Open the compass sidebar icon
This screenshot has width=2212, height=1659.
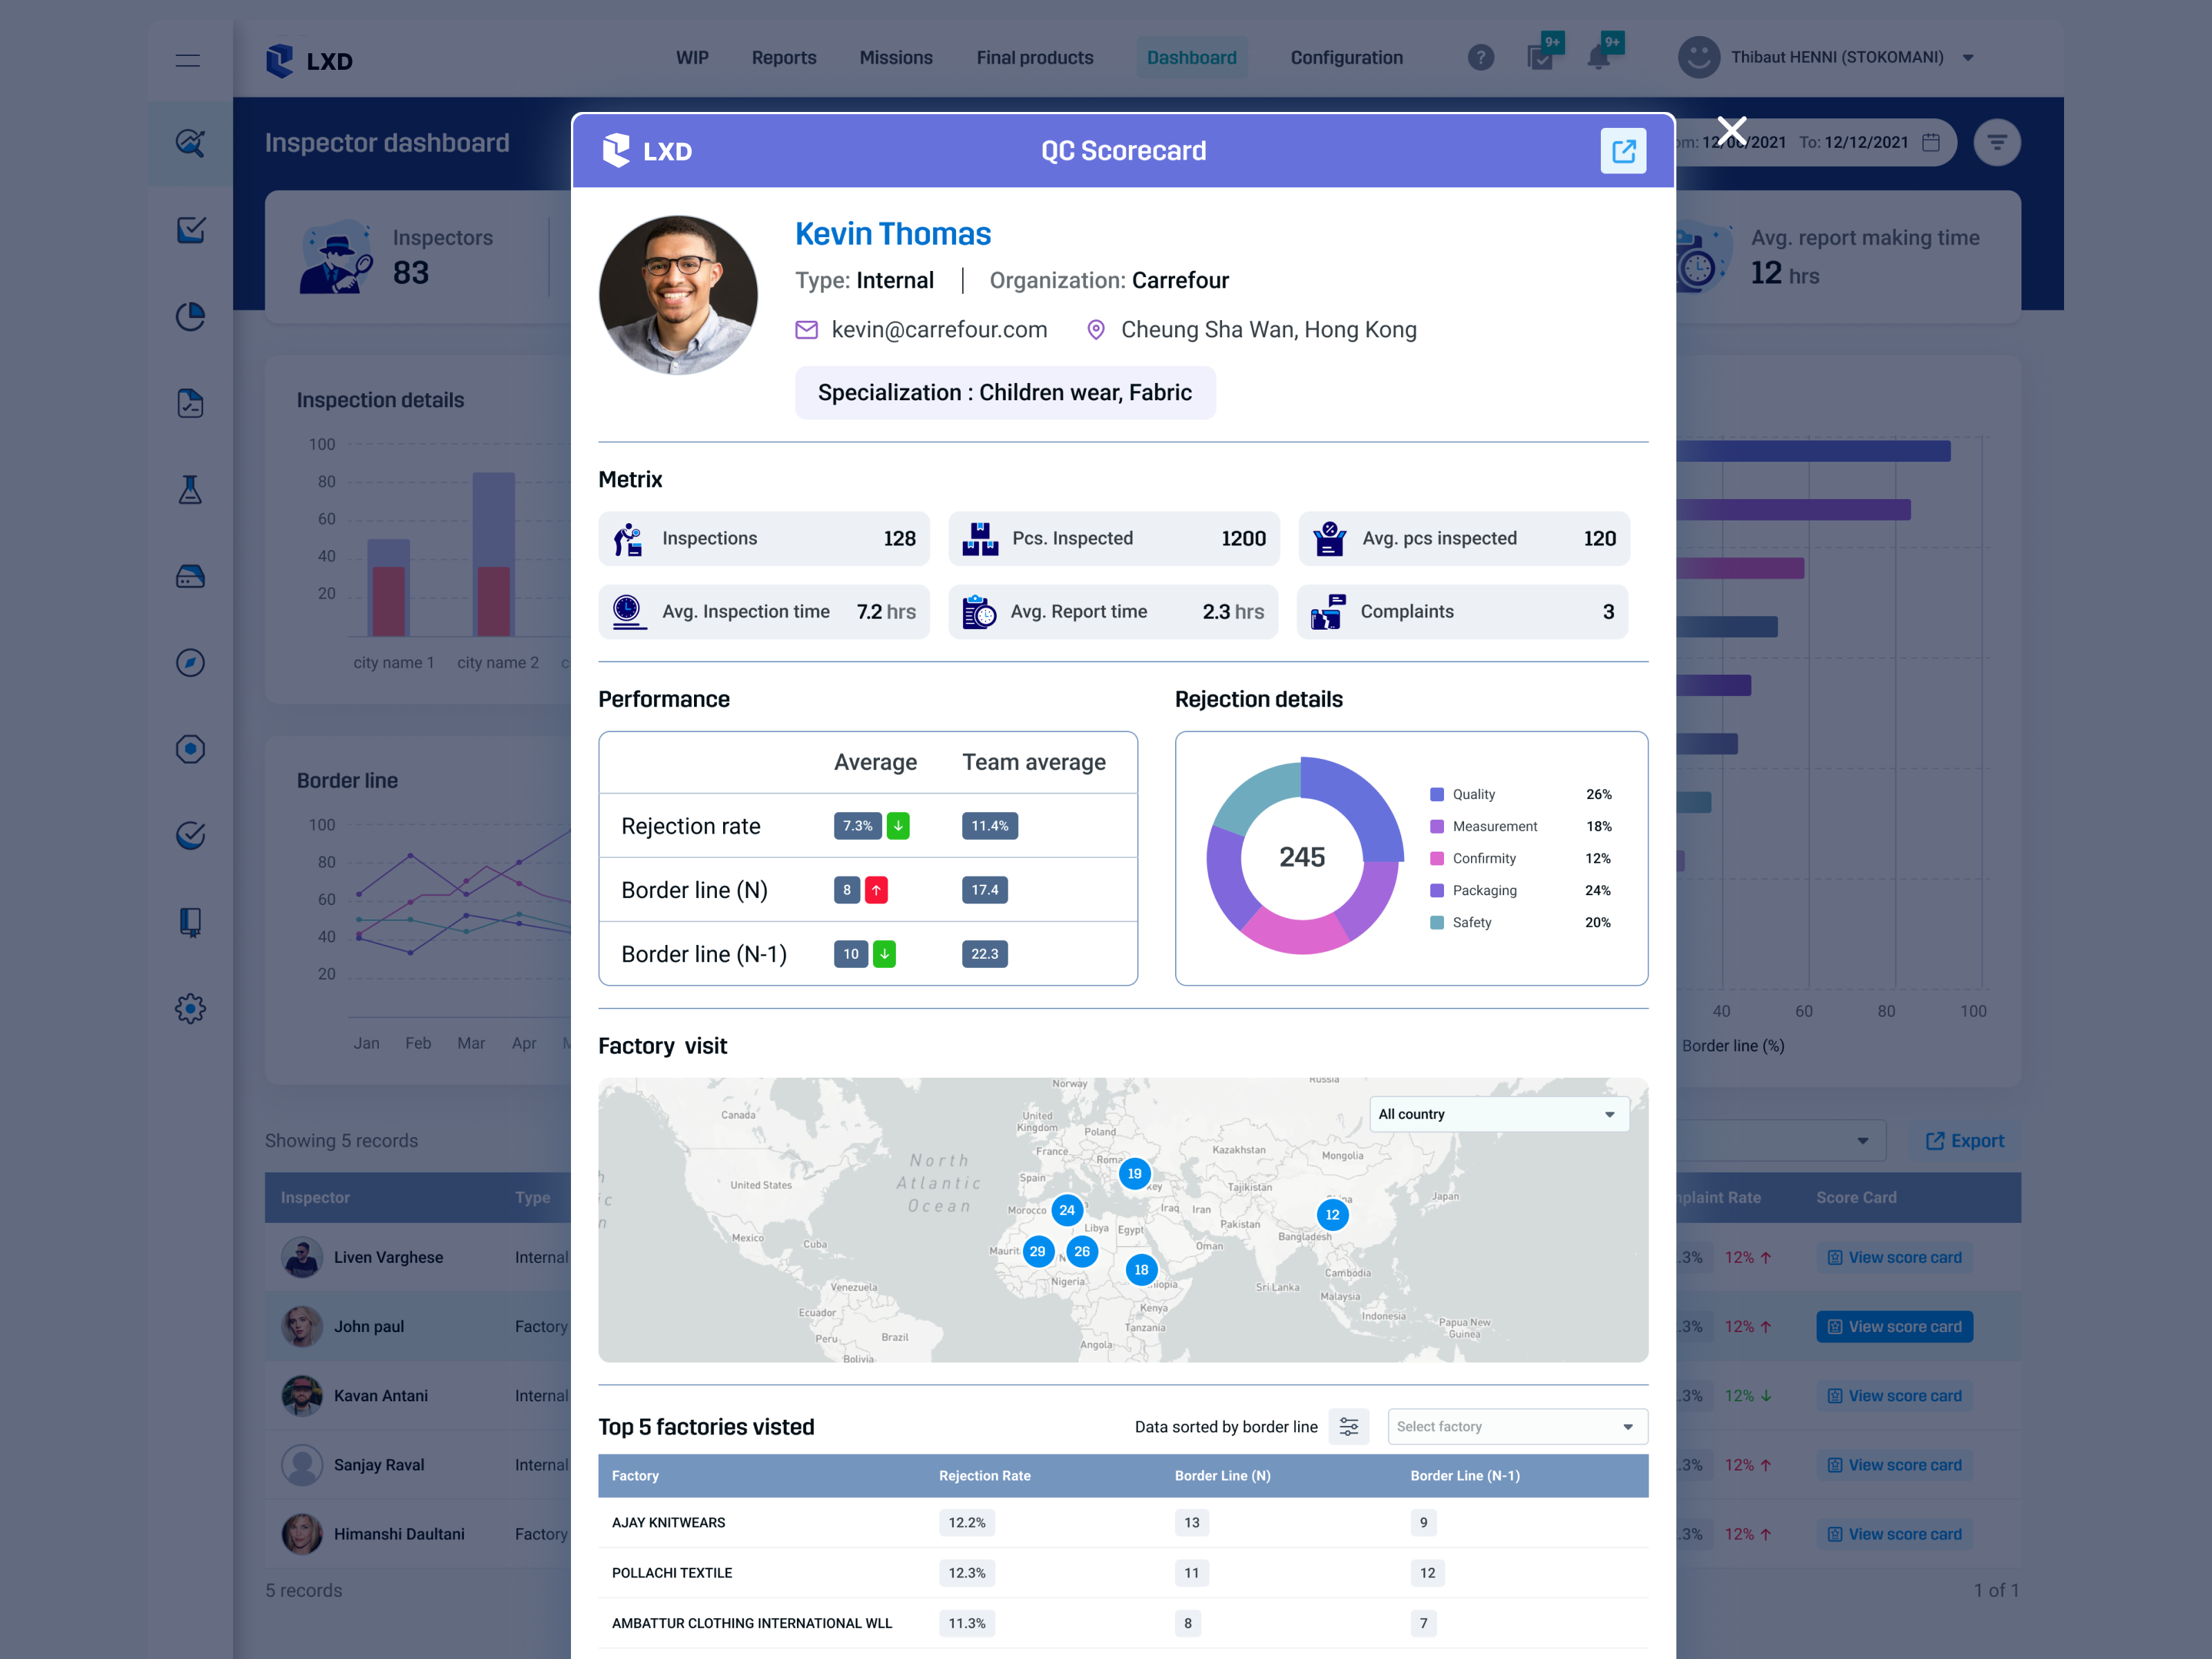(x=190, y=663)
